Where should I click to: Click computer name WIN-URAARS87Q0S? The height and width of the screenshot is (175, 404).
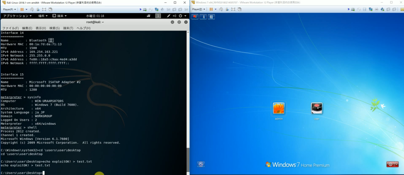(x=49, y=101)
